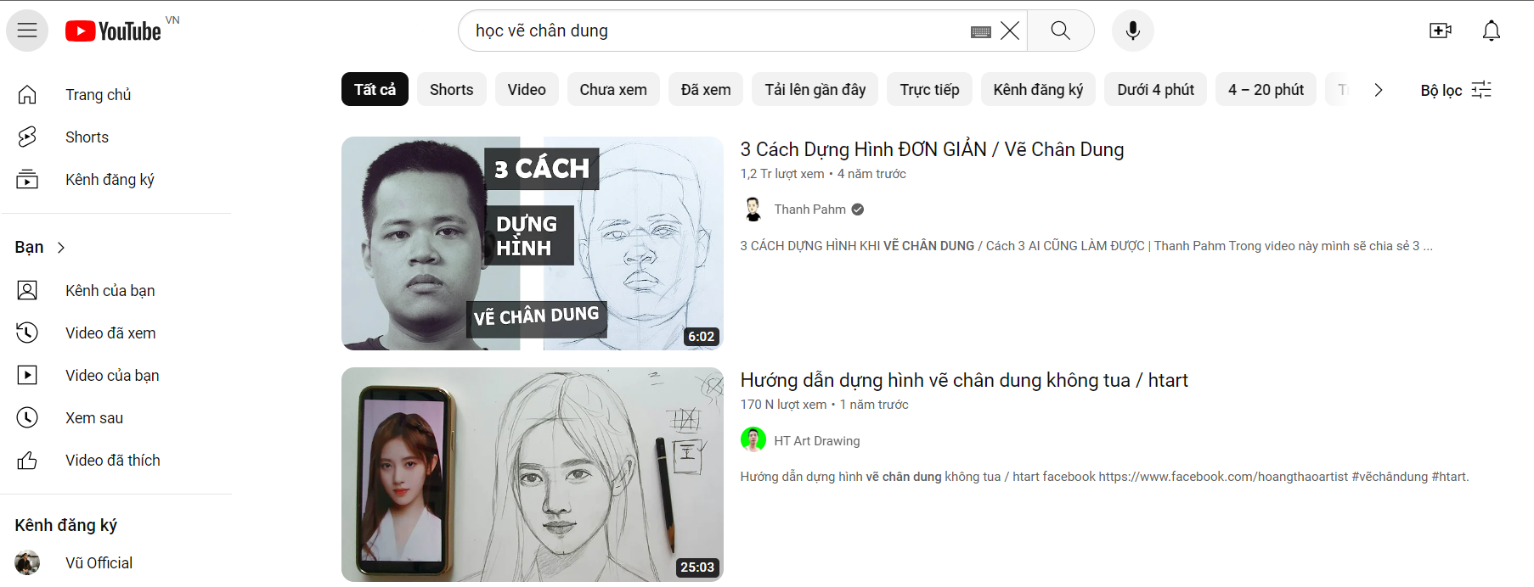The width and height of the screenshot is (1534, 587).
Task: Select the 4 – 20 phút filter chip
Action: [1266, 89]
